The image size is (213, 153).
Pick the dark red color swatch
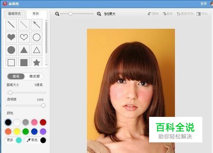coord(43,122)
